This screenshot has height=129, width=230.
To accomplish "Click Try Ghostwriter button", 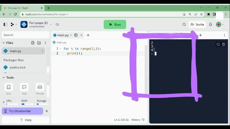I will coord(22,111).
